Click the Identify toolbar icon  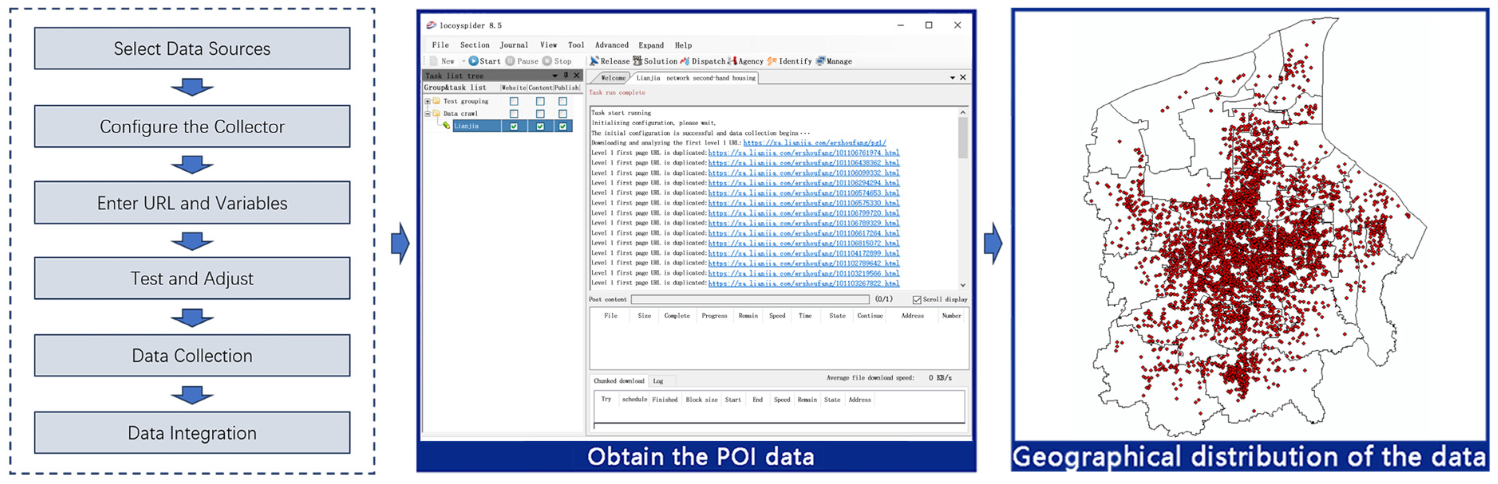click(x=772, y=61)
